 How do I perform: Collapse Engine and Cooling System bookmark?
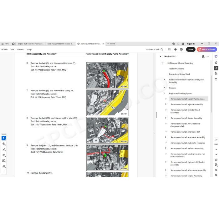(164, 93)
